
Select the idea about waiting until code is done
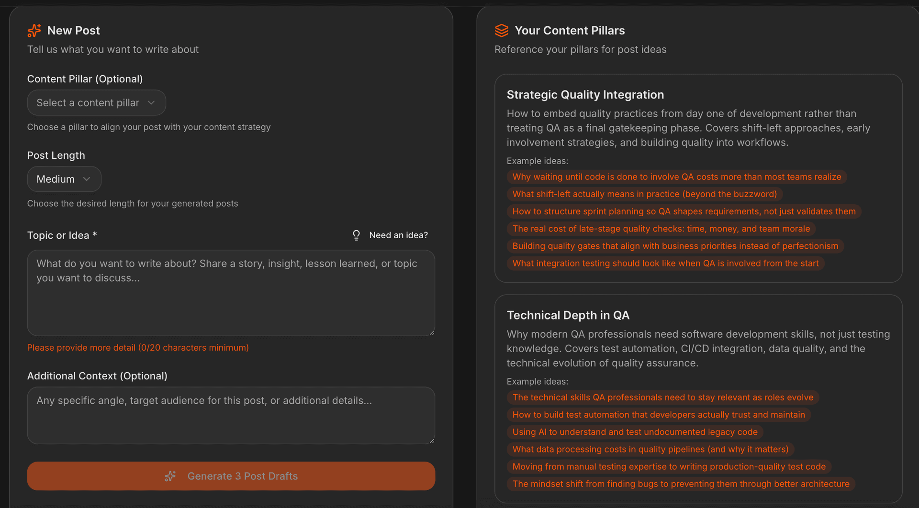point(676,177)
